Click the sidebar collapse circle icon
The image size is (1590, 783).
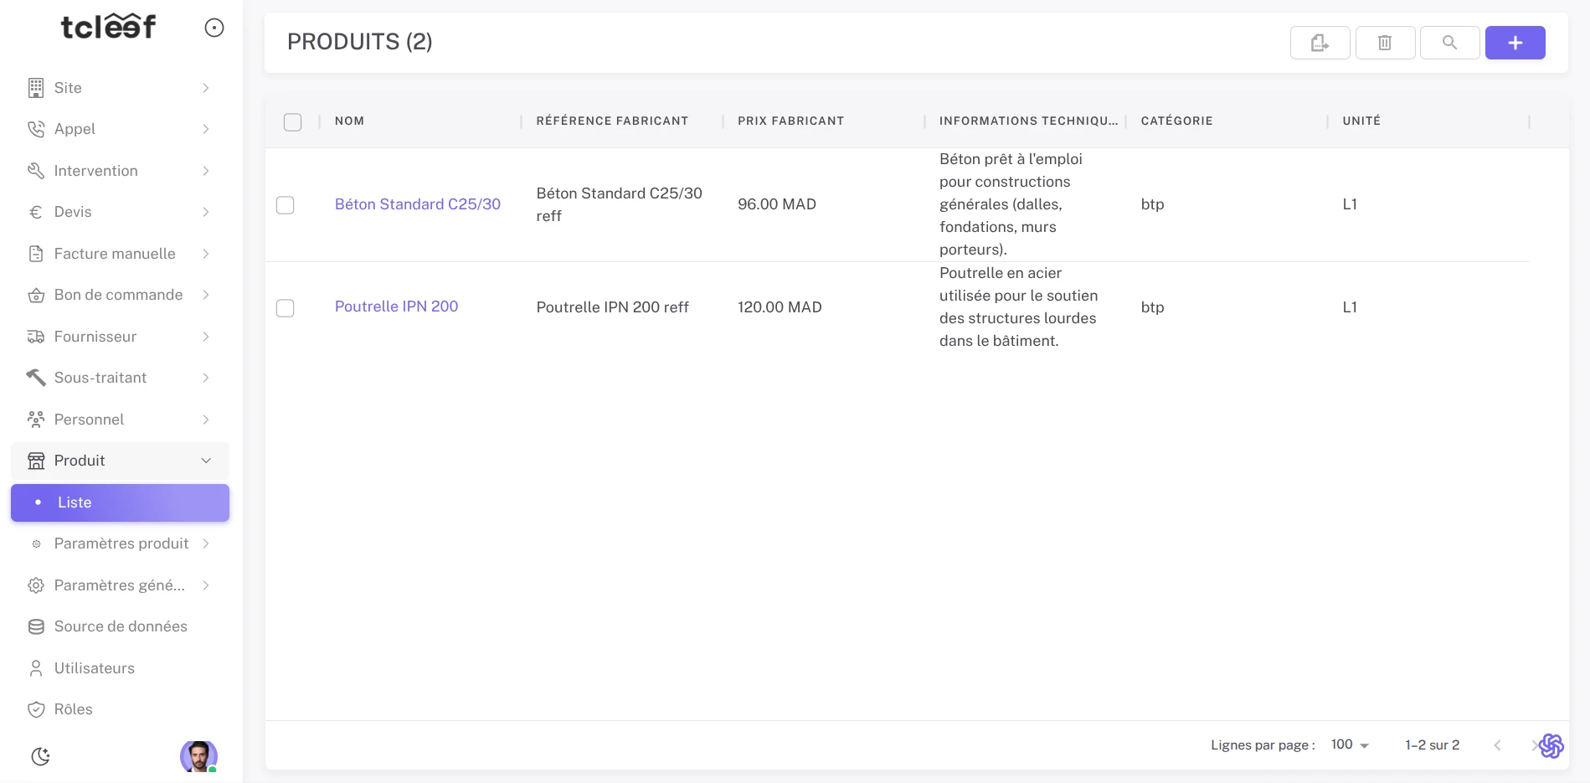[214, 28]
